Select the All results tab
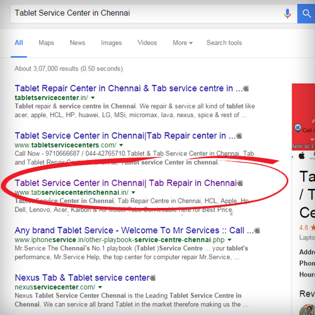The image size is (315, 315). tap(19, 43)
